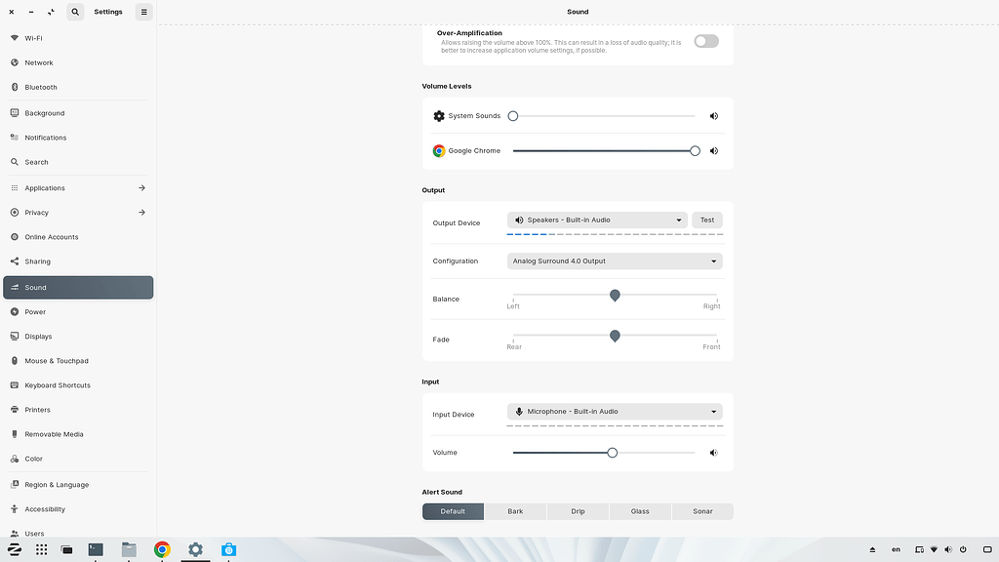Mute microphone via speaker icon on Volume row
The width and height of the screenshot is (999, 562).
[x=713, y=452]
